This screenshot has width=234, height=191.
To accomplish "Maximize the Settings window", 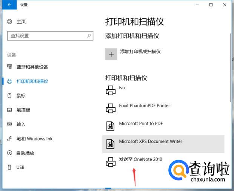I will pyautogui.click(x=211, y=5).
